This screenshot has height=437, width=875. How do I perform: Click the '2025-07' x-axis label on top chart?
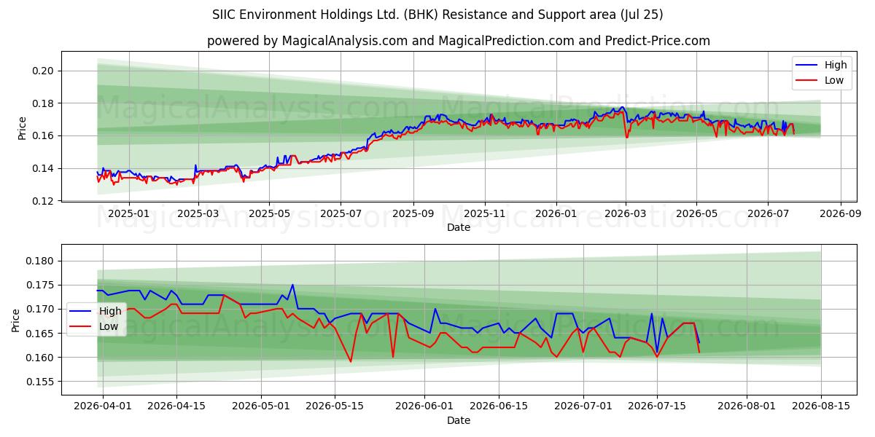point(341,214)
